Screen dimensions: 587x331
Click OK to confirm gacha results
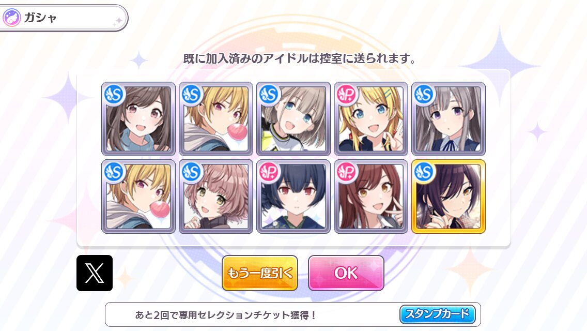[346, 273]
